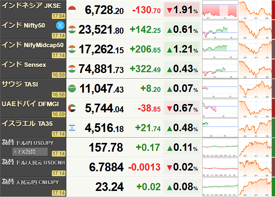This screenshot has height=197, width=275.
Task: Open the UAEドバイ DFMGI label
Action: (x=30, y=104)
